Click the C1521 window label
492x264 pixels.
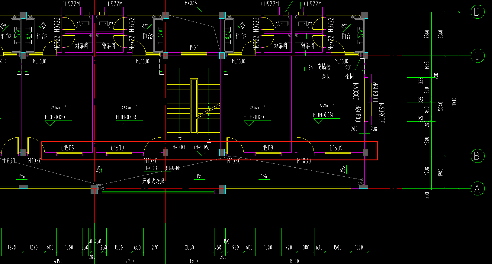(x=192, y=48)
